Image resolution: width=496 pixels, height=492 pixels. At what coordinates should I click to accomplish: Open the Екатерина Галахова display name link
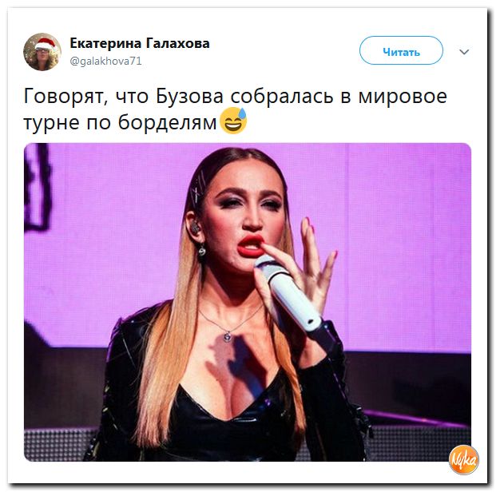pos(140,43)
